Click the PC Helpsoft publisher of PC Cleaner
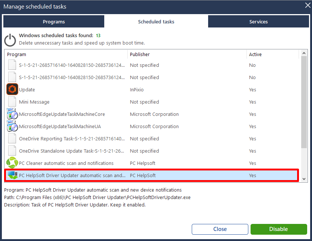Image resolution: width=312 pixels, height=241 pixels. click(x=143, y=163)
